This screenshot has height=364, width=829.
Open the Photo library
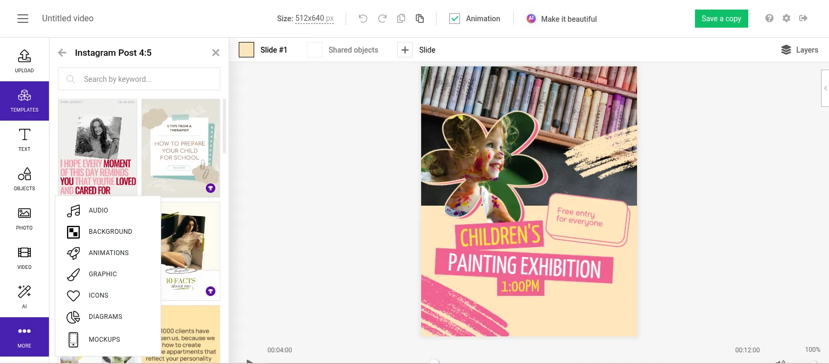click(24, 218)
